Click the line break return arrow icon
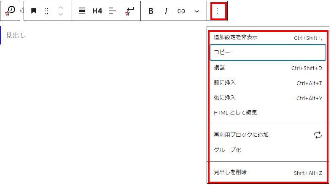This screenshot has height=185, width=331. point(130,11)
